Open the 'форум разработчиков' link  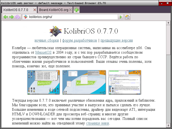(x=80, y=40)
